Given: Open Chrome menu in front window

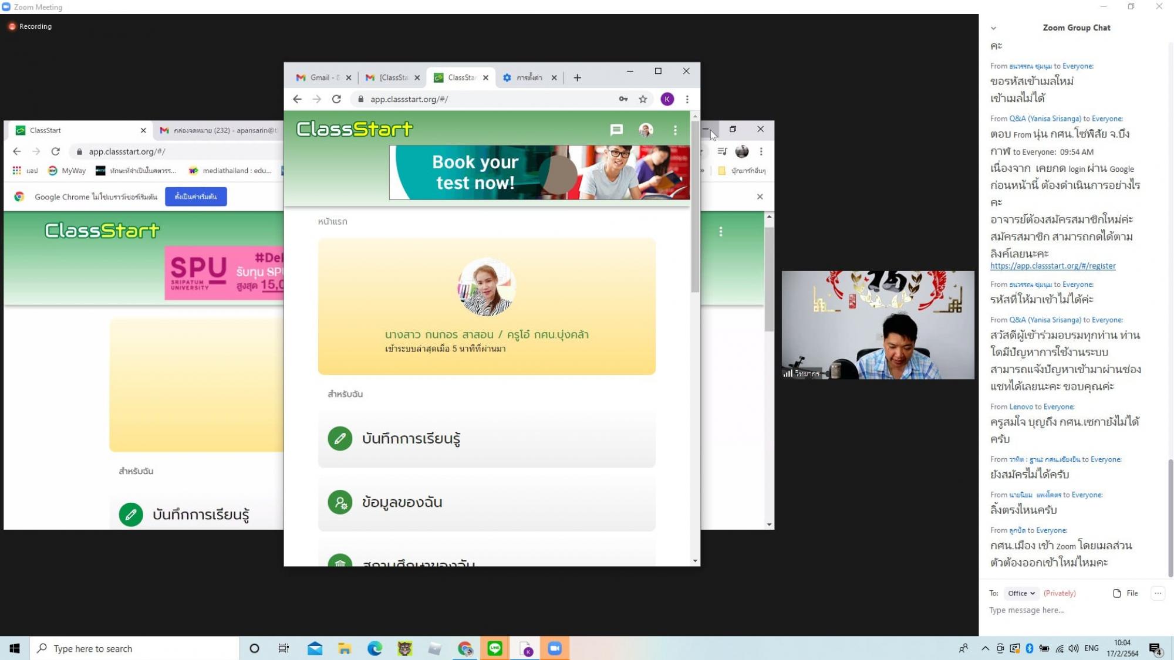Looking at the screenshot, I should (x=687, y=99).
